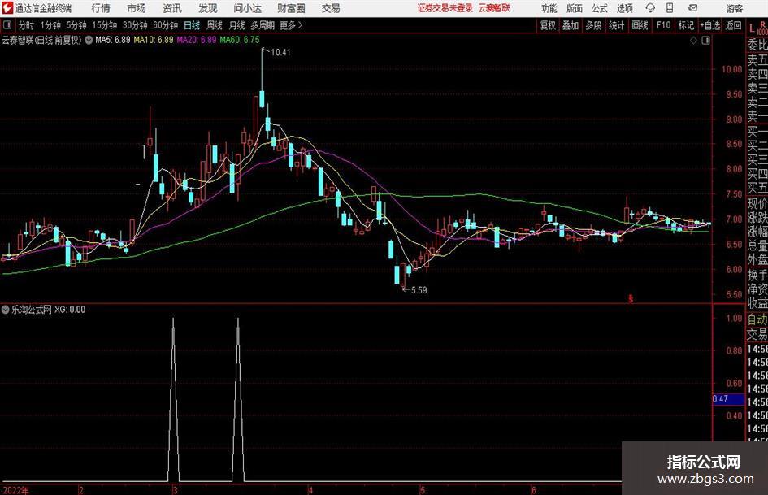This screenshot has height=495, width=768.
Task: Click the red $ marker on the chart
Action: (631, 298)
